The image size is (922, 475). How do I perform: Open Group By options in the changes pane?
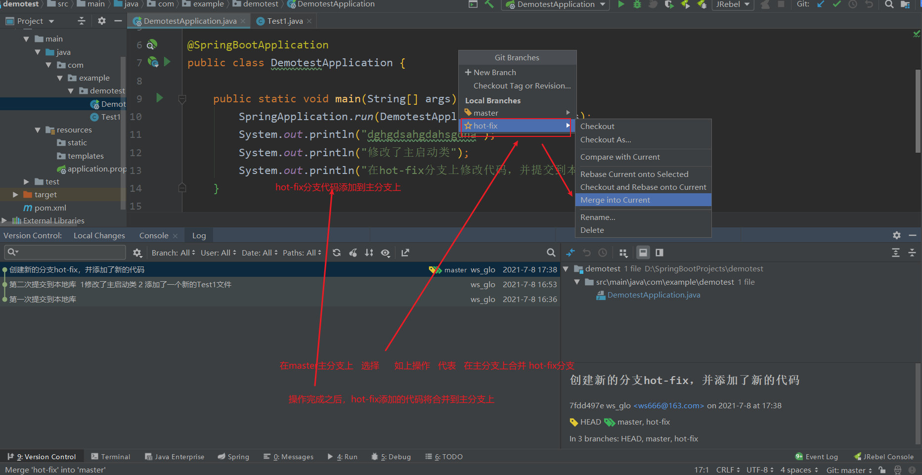pos(623,253)
